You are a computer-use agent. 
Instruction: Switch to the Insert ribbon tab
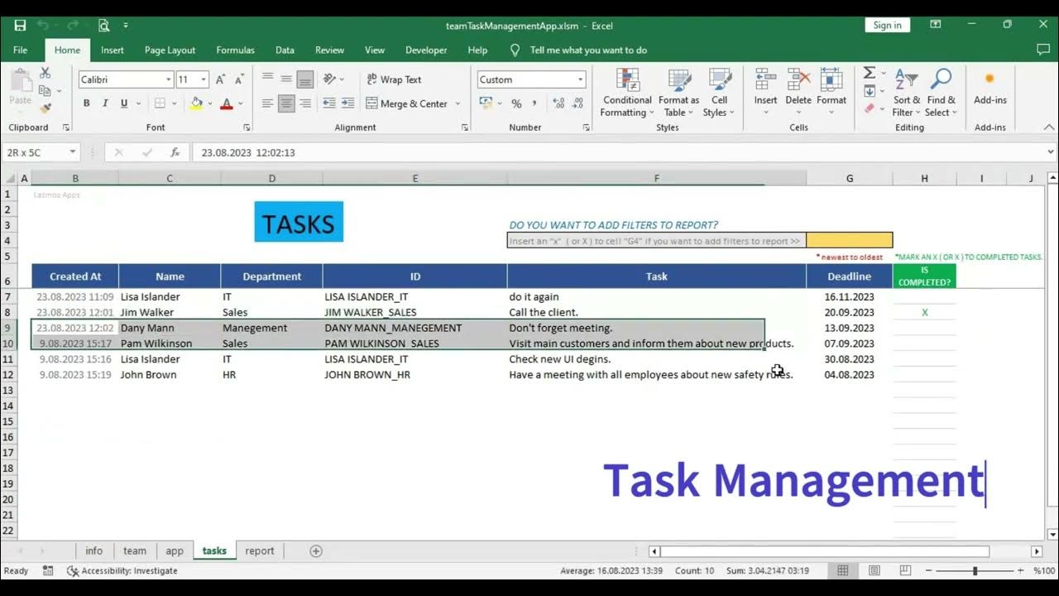[113, 50]
